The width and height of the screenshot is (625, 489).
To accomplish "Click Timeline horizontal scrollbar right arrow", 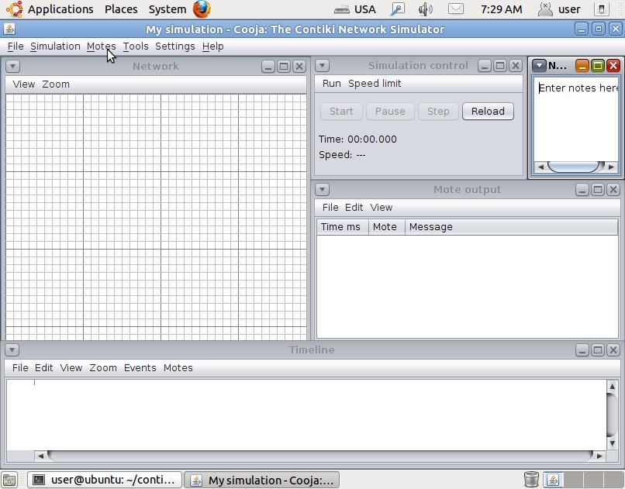I will pos(599,456).
